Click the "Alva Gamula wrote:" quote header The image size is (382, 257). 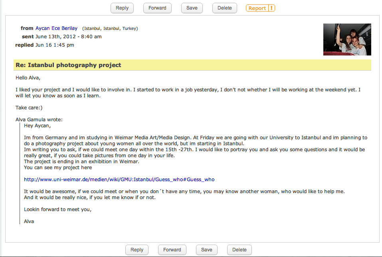39,119
